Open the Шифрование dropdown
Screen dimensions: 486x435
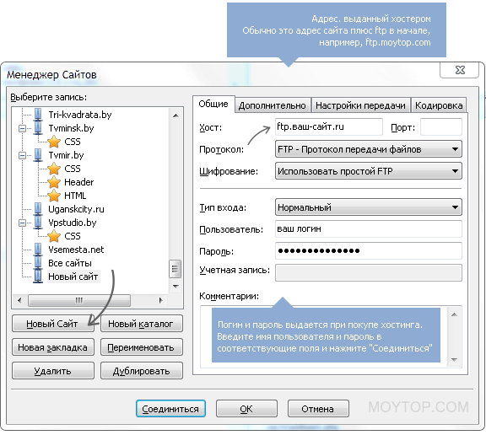[x=369, y=171]
